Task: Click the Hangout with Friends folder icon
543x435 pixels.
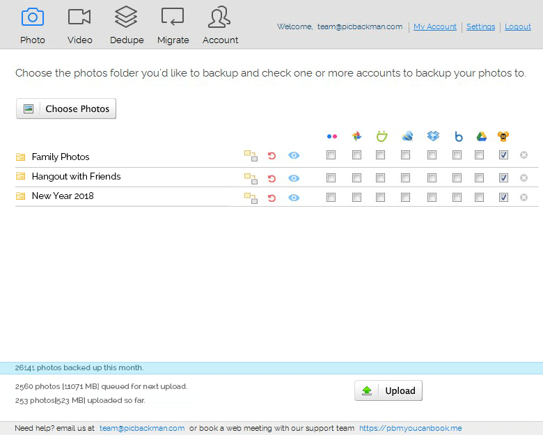Action: [21, 176]
